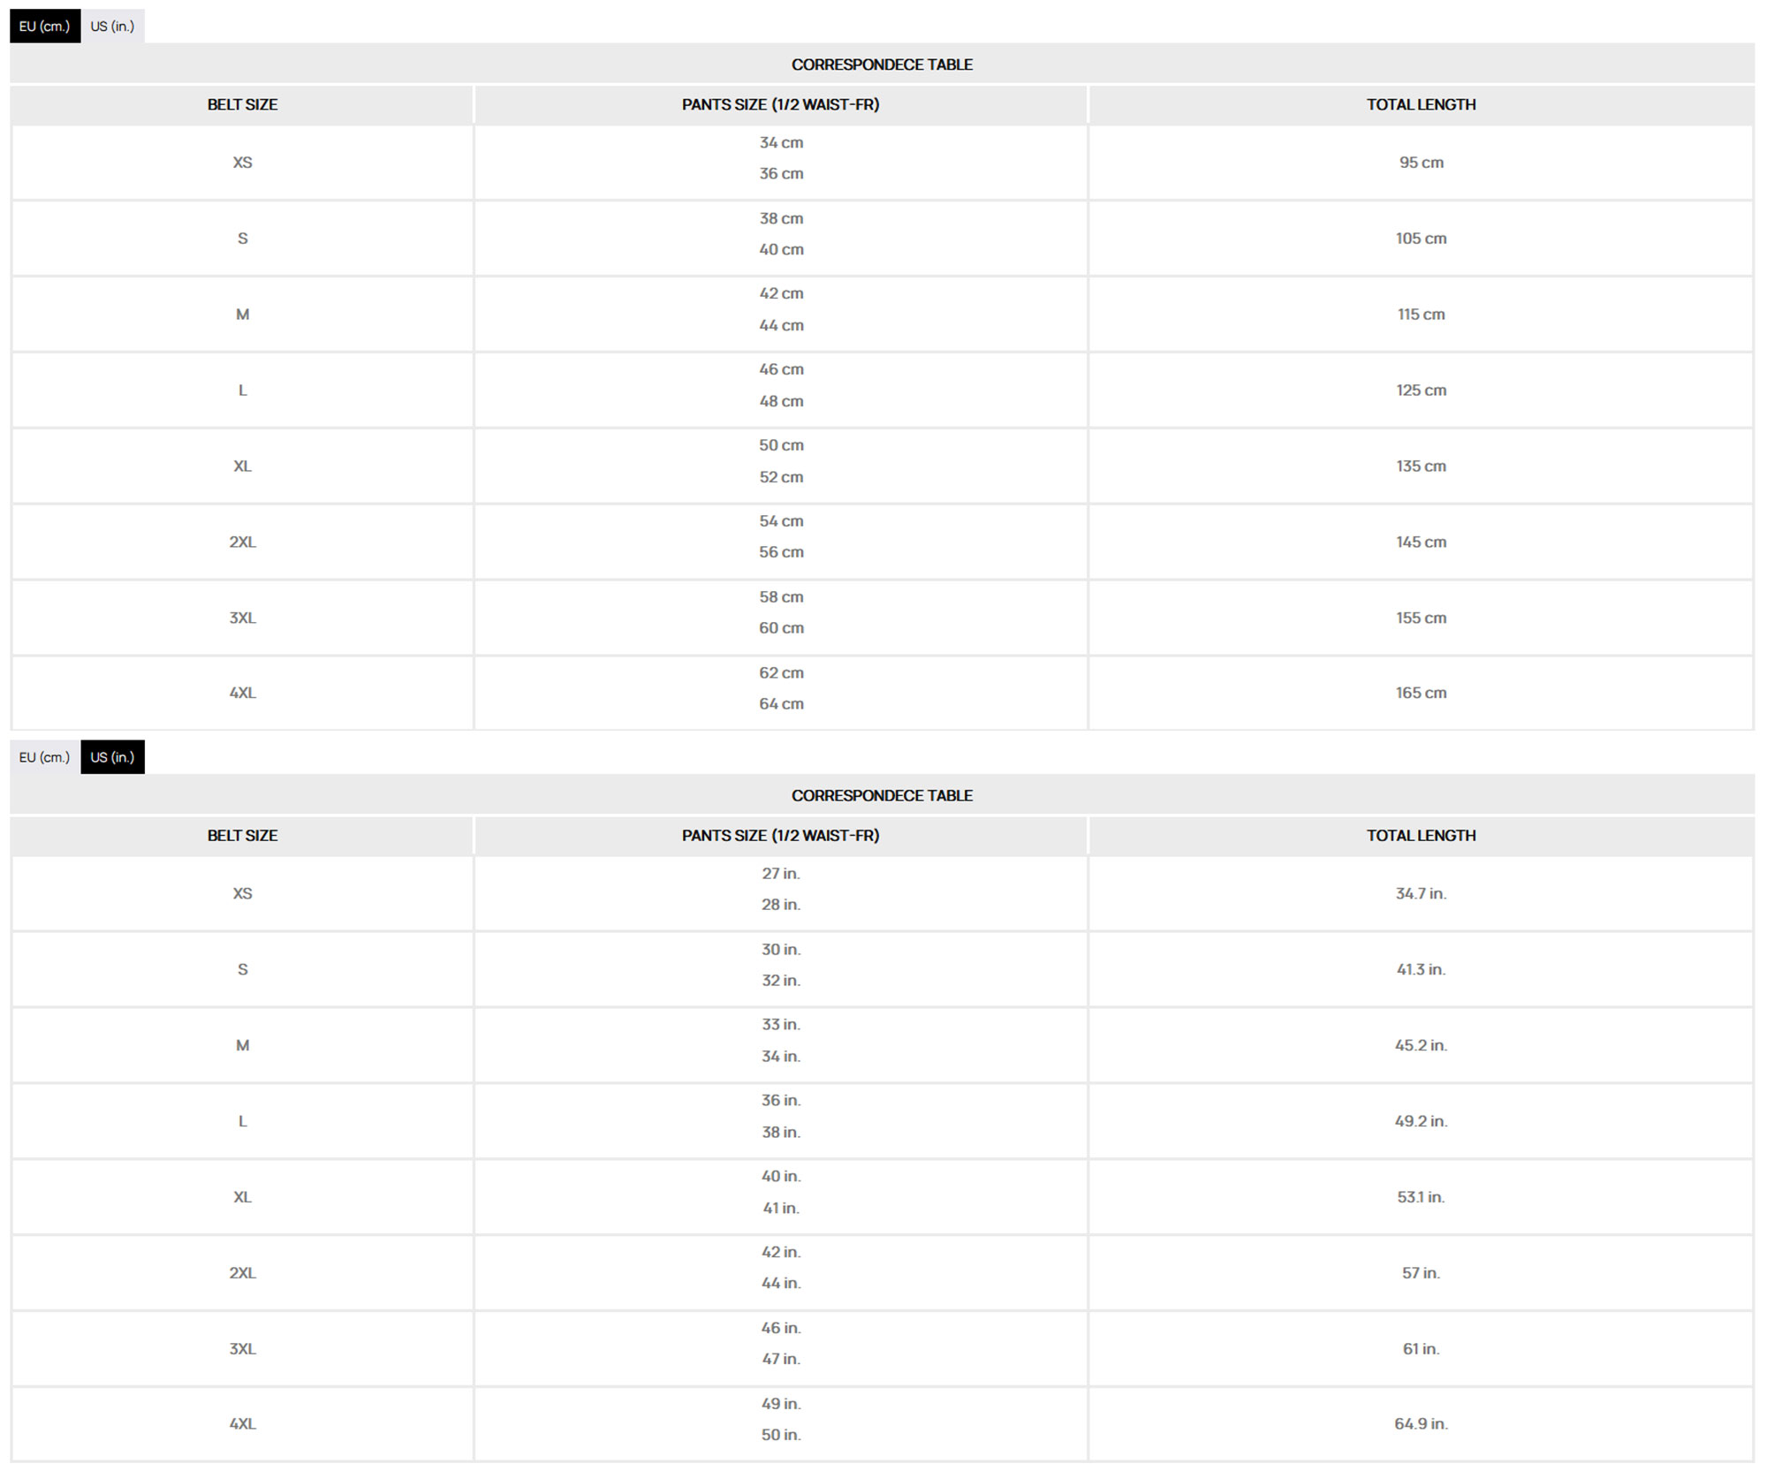Switch to the unselected grey US (in.) tab

(112, 27)
